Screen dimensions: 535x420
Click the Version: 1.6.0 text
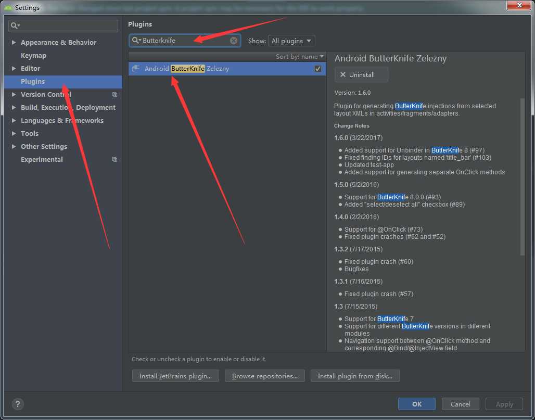[352, 93]
